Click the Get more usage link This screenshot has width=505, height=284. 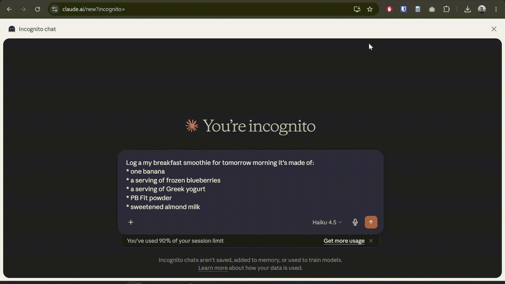[x=344, y=241]
